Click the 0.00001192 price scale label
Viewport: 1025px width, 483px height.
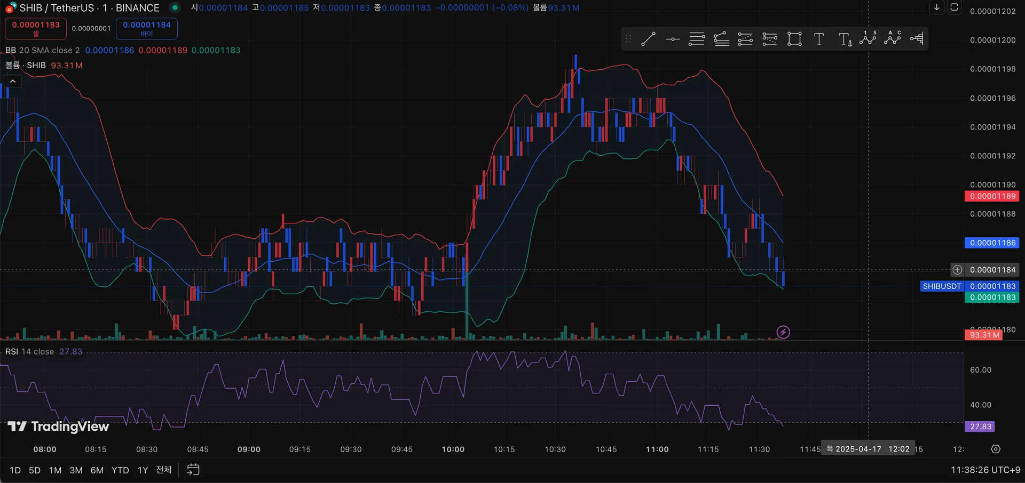(992, 156)
